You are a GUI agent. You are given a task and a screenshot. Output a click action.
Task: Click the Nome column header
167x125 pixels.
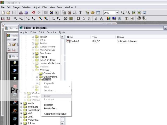click(78, 37)
